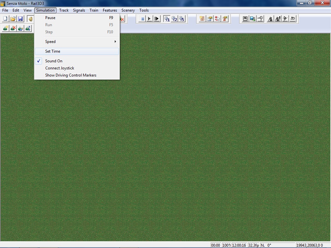
Task: Click the train front view icon
Action: point(245,19)
